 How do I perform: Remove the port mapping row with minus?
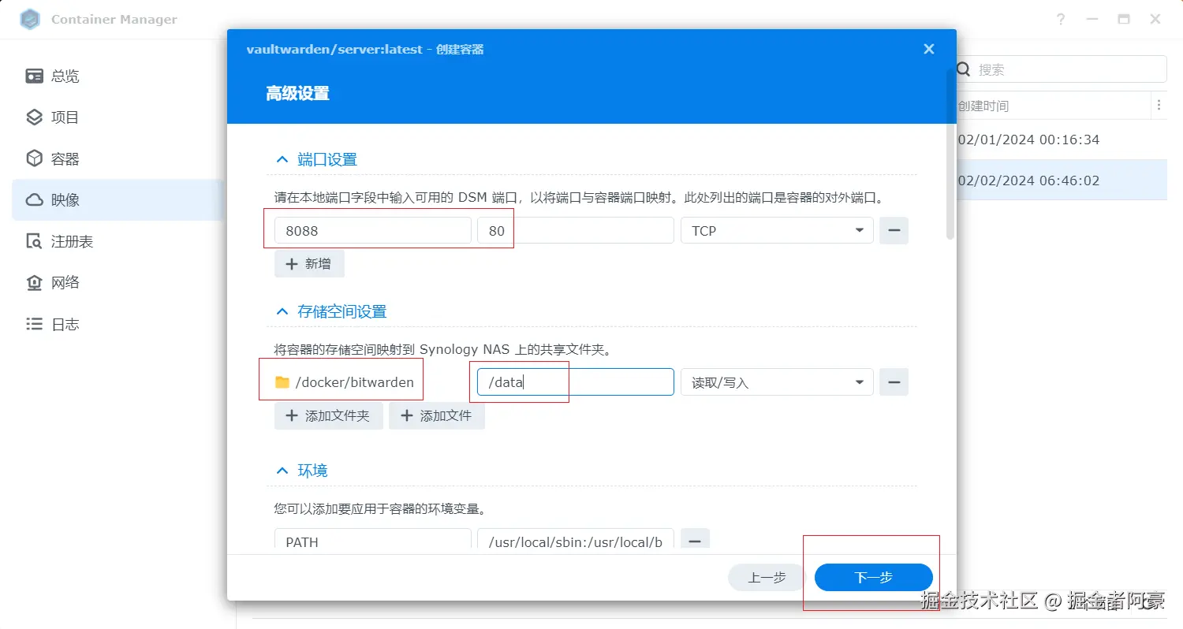tap(894, 231)
